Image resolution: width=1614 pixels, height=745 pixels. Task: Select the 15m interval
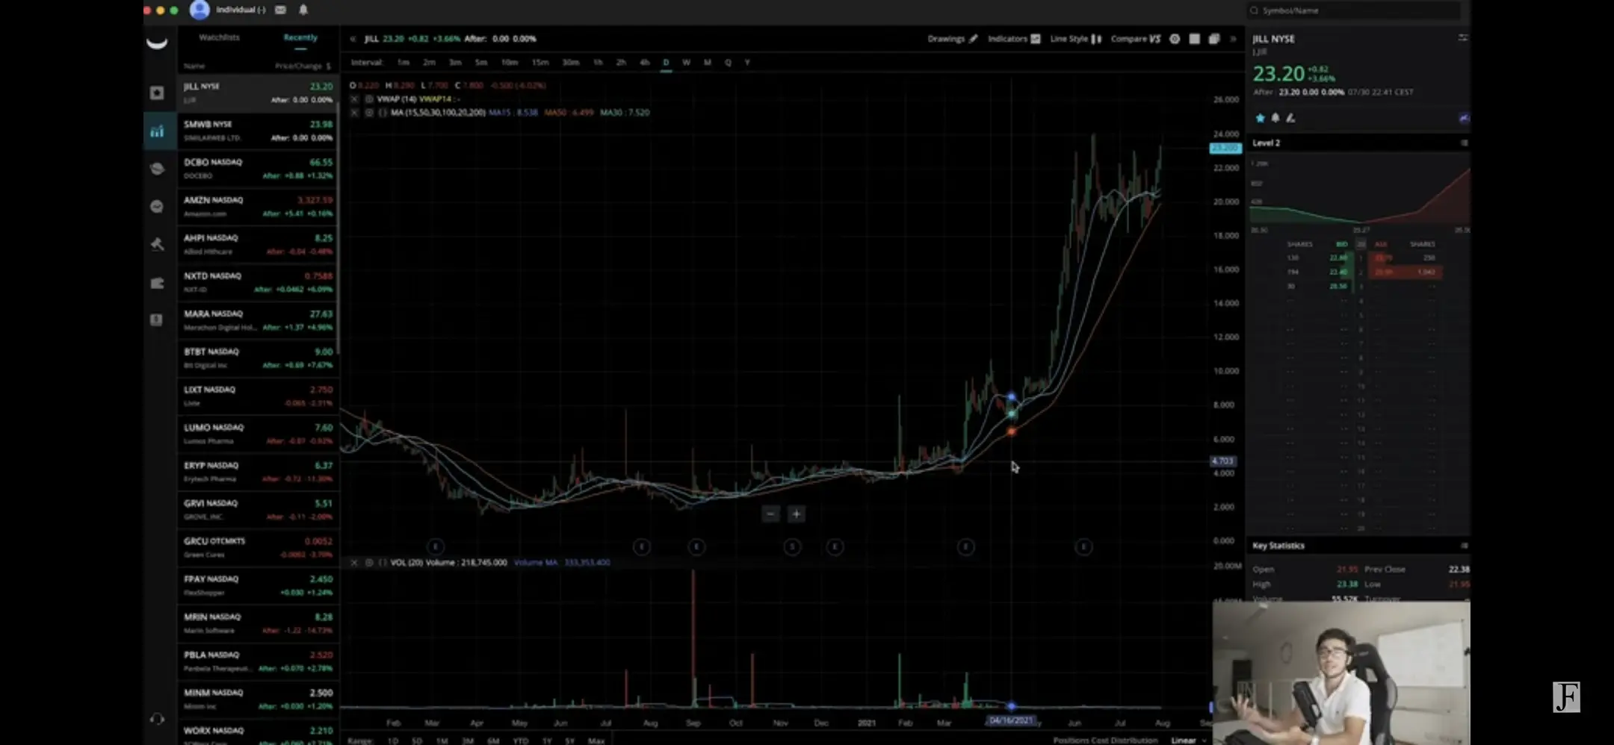540,63
